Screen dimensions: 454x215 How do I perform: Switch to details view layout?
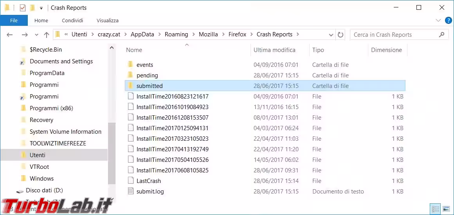[435, 208]
